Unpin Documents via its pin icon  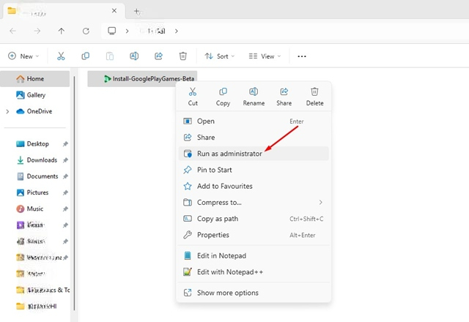point(65,176)
